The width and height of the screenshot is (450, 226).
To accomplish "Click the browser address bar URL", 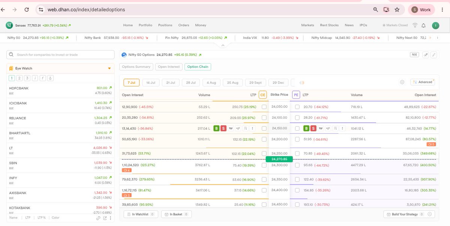I will (x=86, y=10).
